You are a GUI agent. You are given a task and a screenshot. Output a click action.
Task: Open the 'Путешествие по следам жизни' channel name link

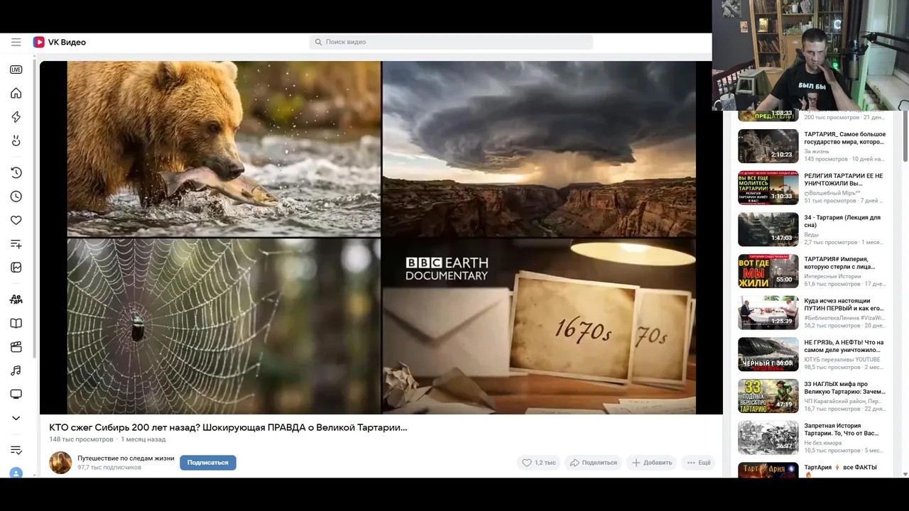(126, 458)
